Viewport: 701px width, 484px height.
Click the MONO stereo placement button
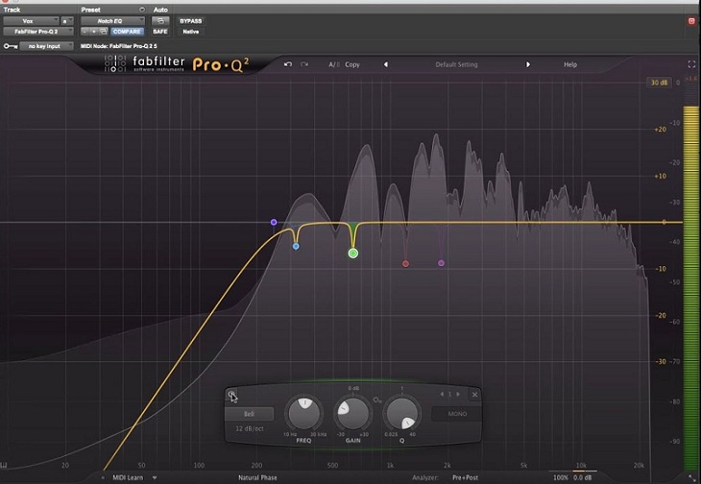tap(457, 414)
